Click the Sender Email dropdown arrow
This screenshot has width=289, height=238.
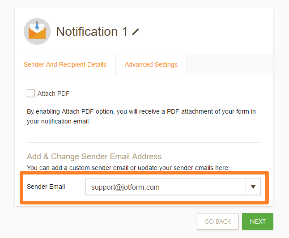tap(253, 187)
